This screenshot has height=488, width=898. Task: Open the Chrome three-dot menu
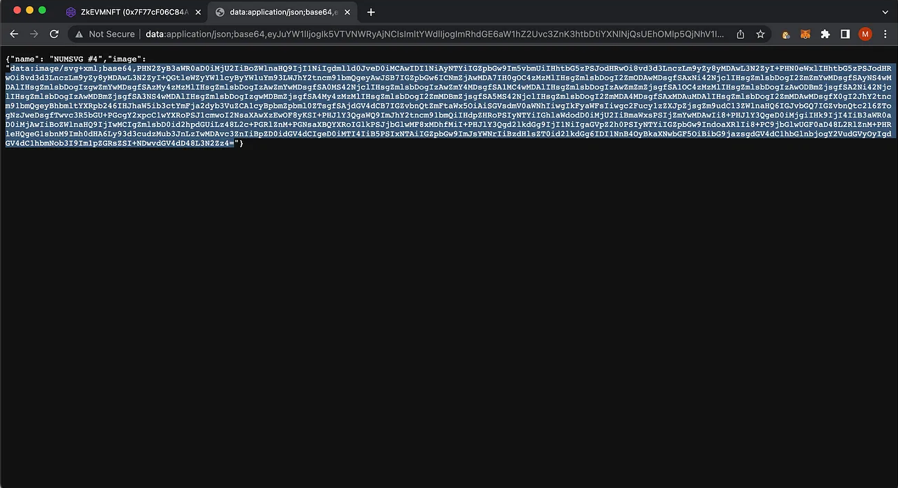[x=885, y=34]
